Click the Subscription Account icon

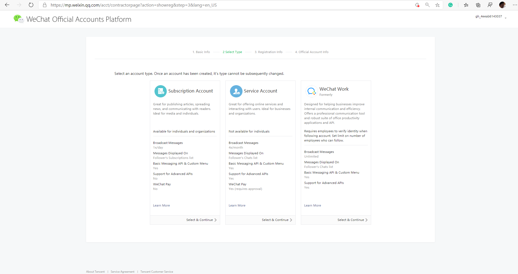[x=160, y=91]
